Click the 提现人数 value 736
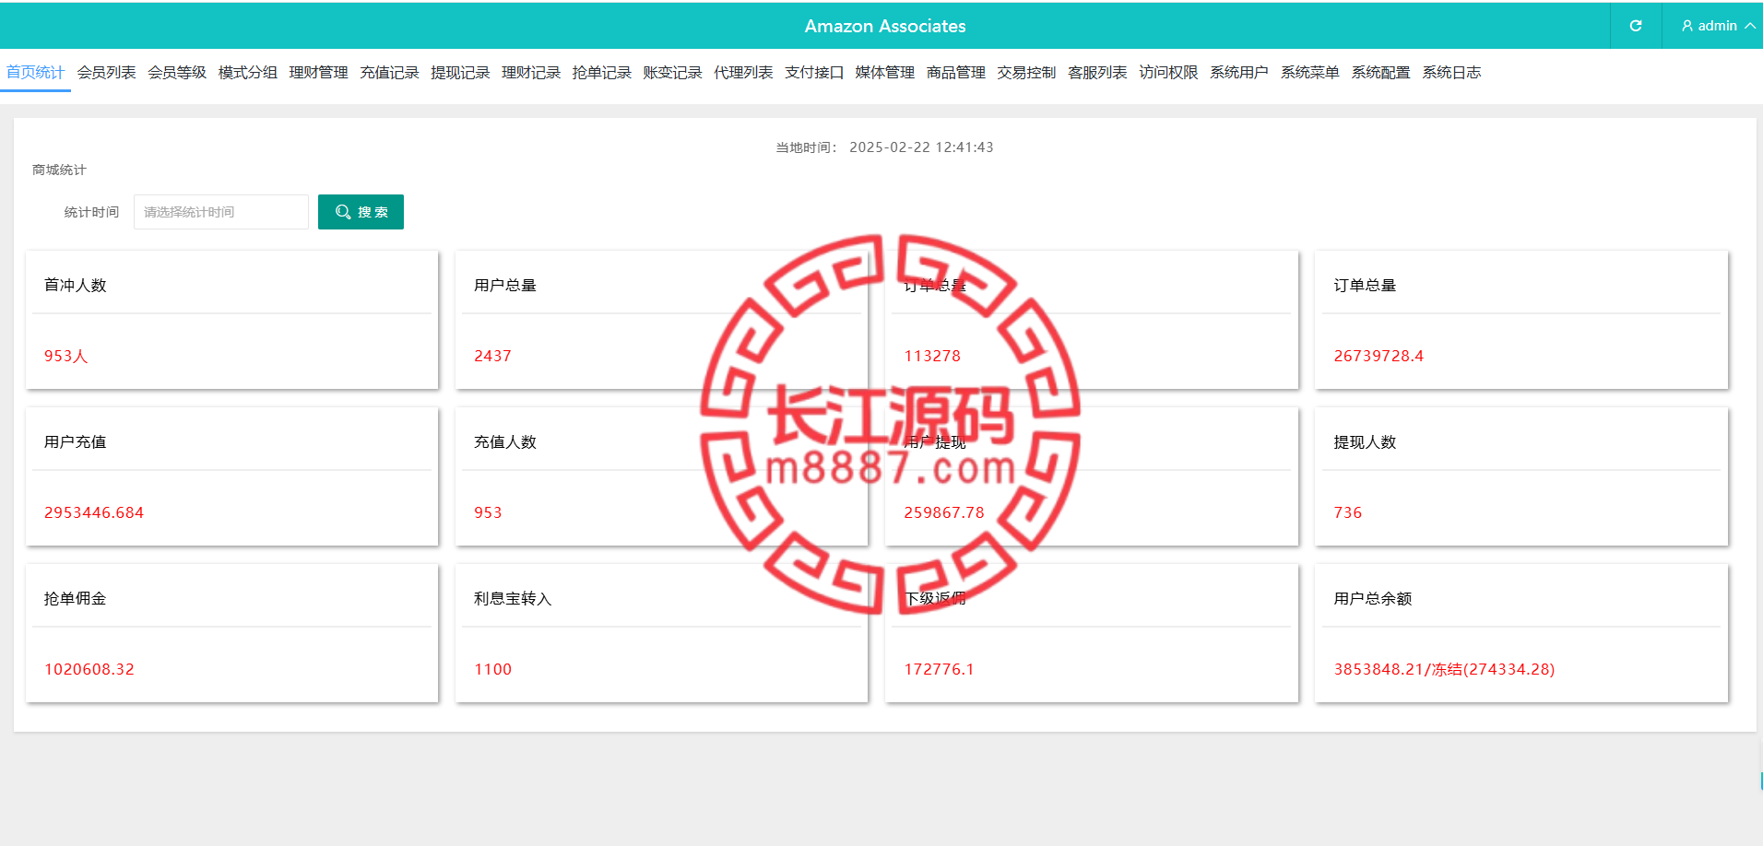This screenshot has height=846, width=1763. click(x=1347, y=512)
